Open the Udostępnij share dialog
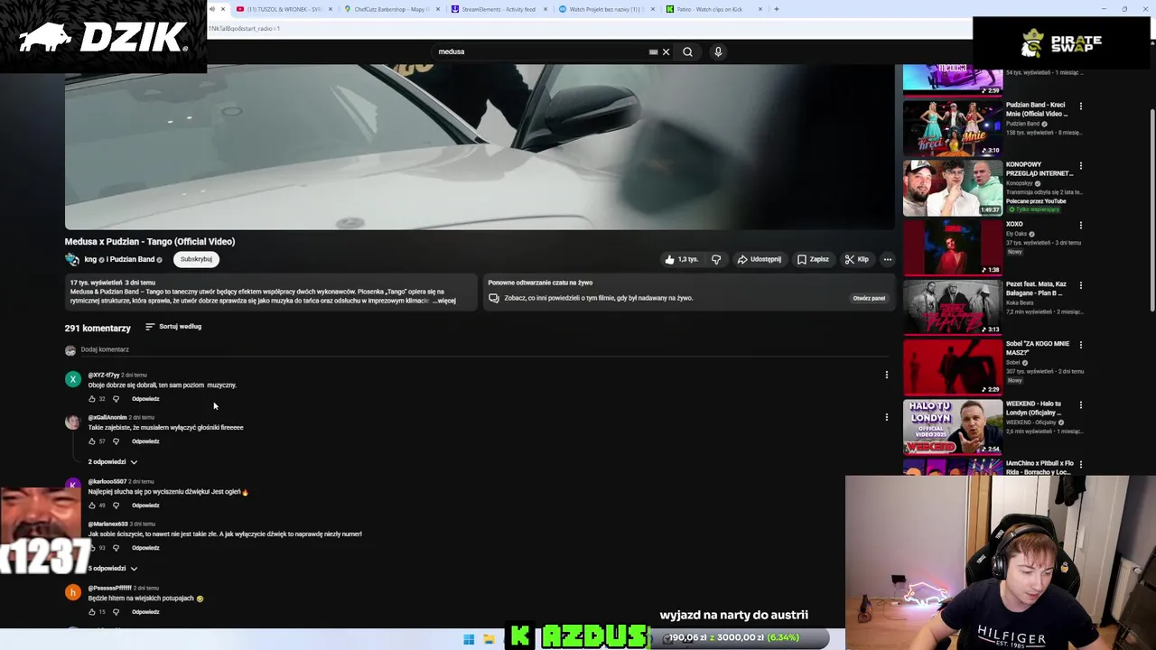 (x=760, y=259)
